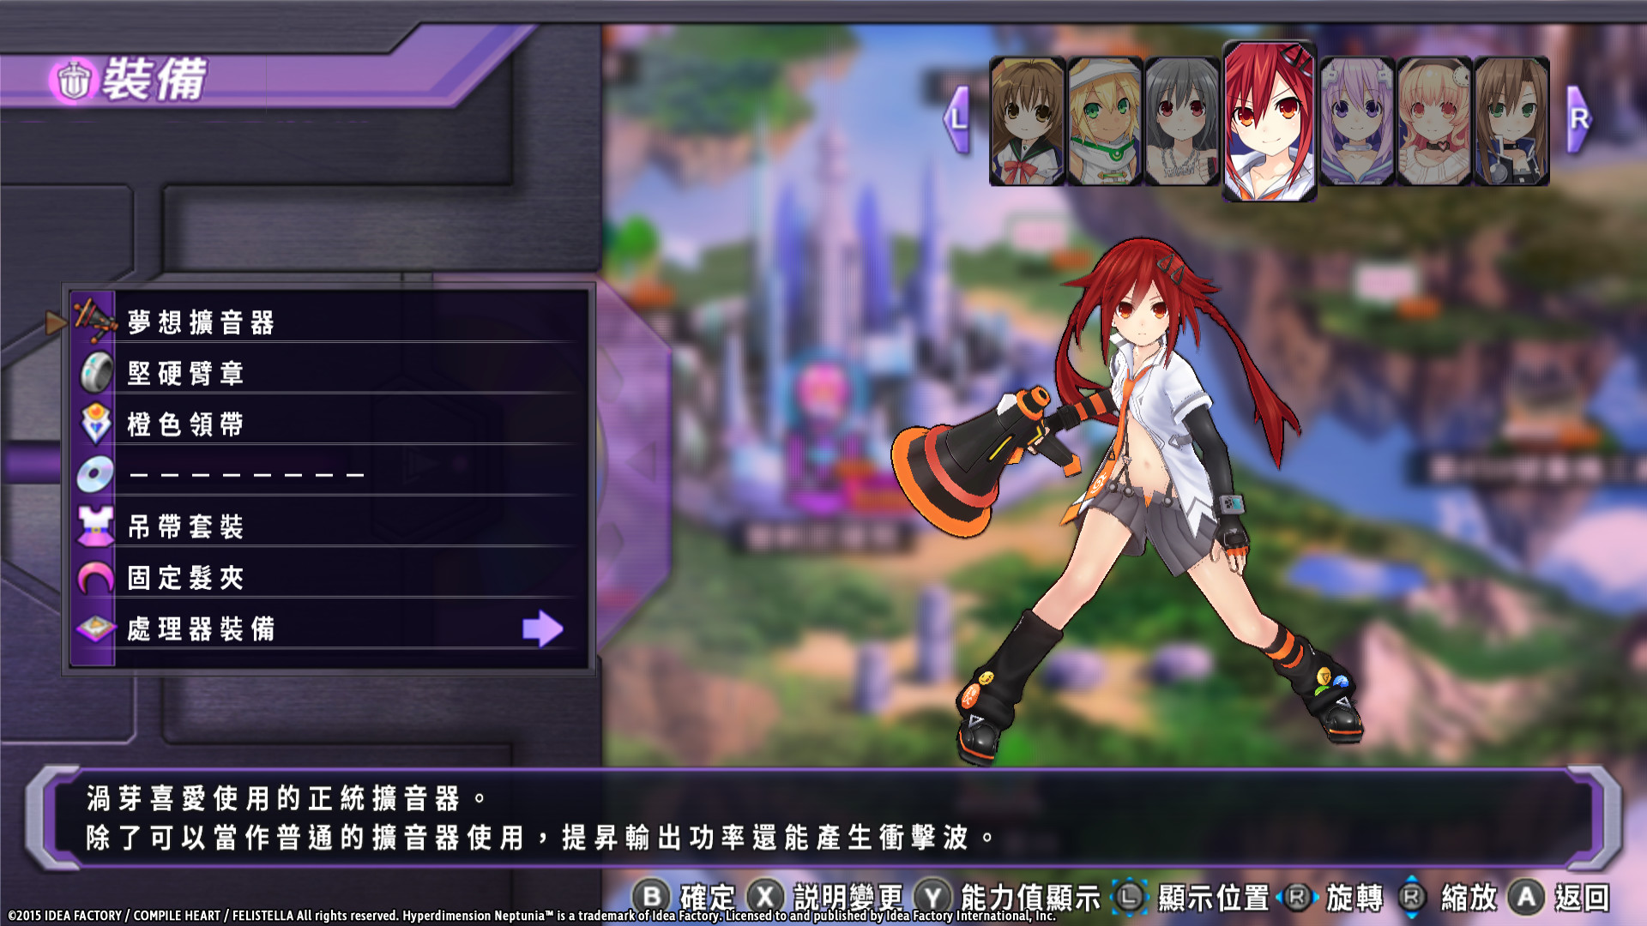Select the 吊帶套裝 costume entry
1647x926 pixels.
(185, 526)
